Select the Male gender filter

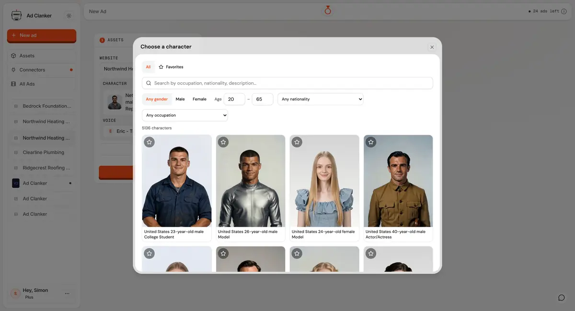(x=180, y=99)
